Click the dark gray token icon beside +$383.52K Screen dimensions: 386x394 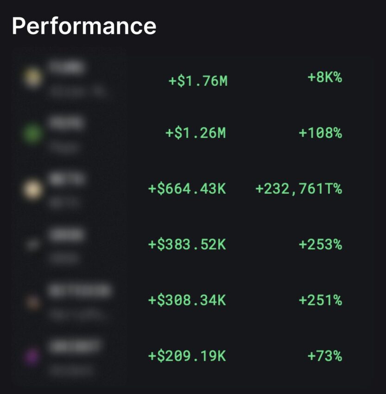(x=32, y=244)
